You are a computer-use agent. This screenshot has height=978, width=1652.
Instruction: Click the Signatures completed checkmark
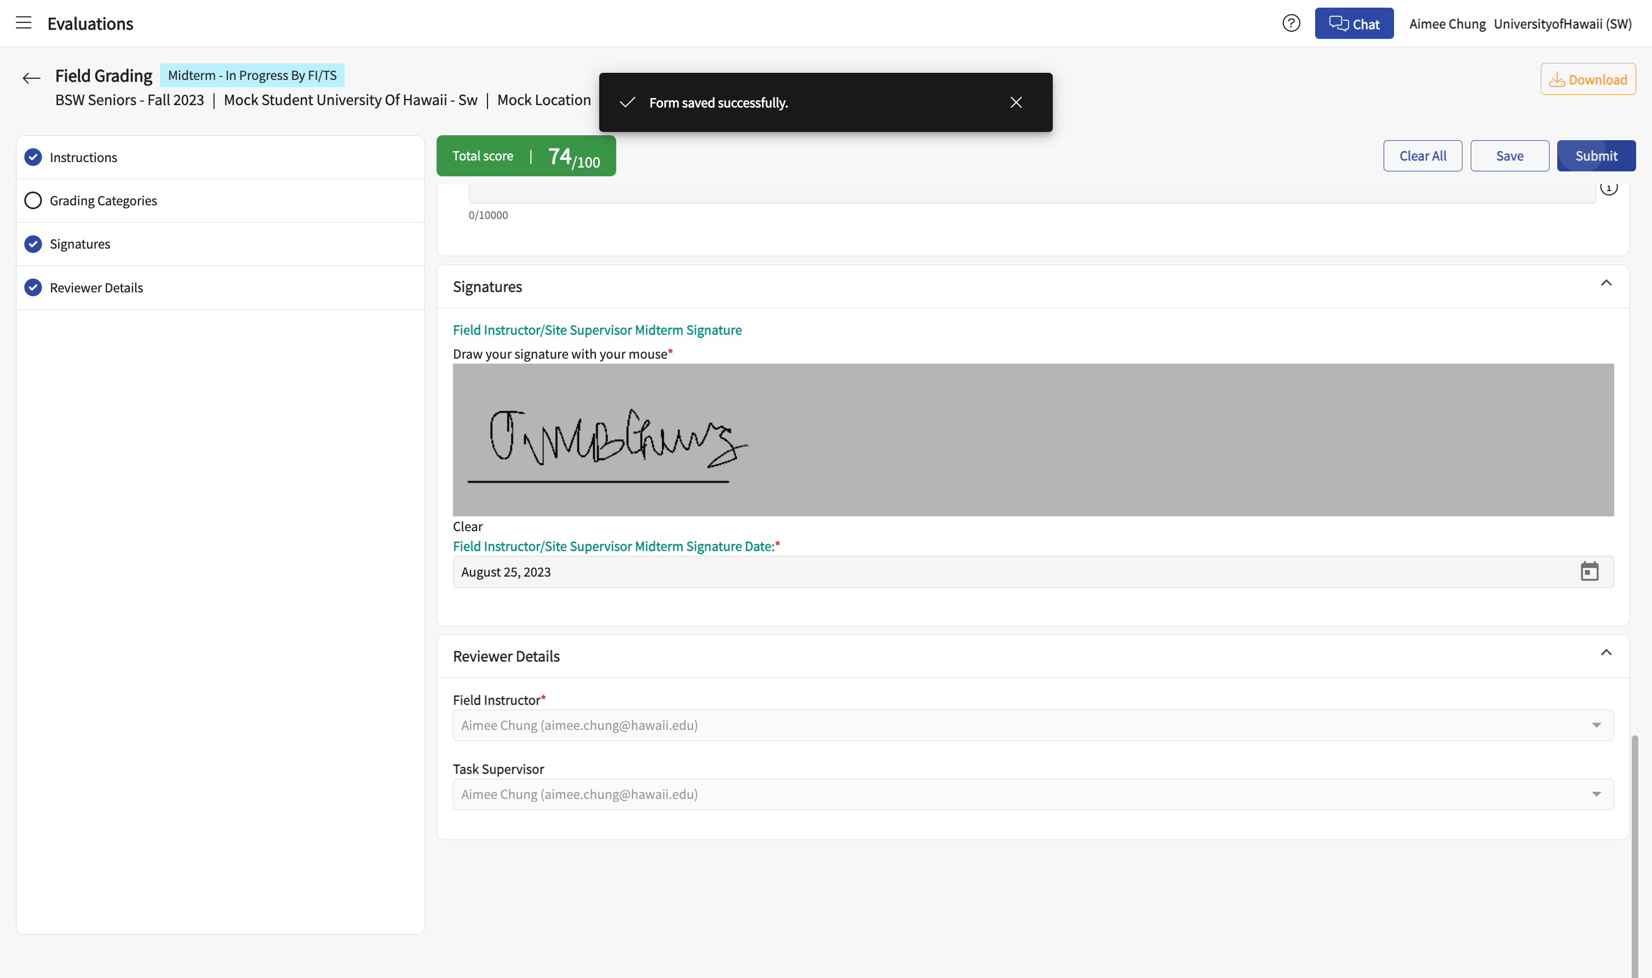tap(33, 244)
